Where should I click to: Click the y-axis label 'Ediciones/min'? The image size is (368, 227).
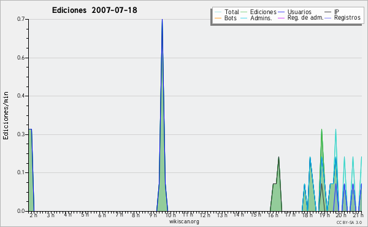point(6,115)
